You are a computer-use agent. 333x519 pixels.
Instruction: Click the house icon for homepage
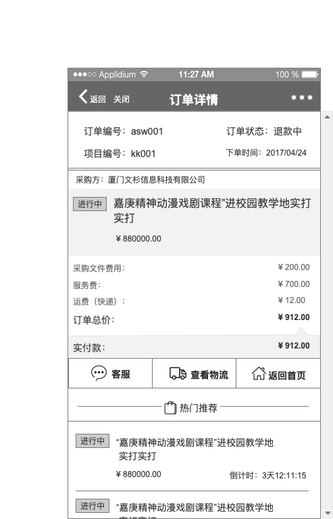click(x=259, y=374)
